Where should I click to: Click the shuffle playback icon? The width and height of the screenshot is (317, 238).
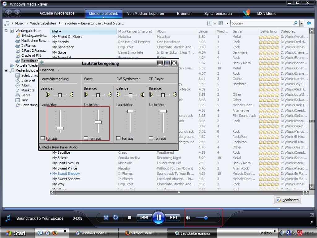click(x=106, y=218)
